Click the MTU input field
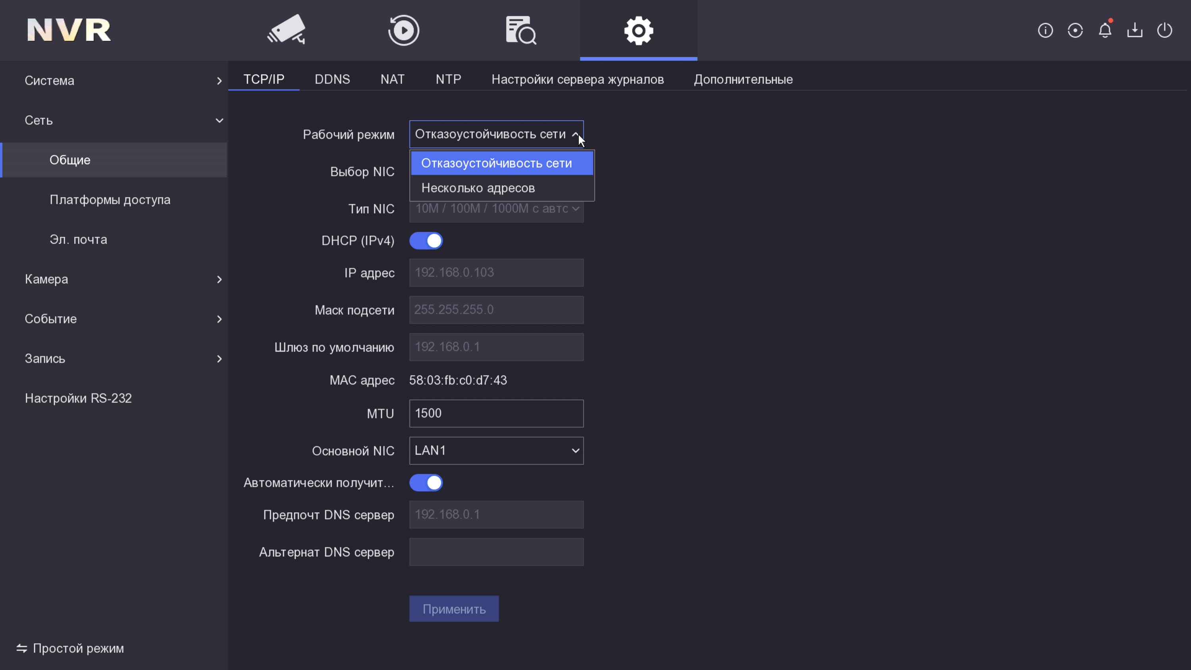 (x=496, y=413)
